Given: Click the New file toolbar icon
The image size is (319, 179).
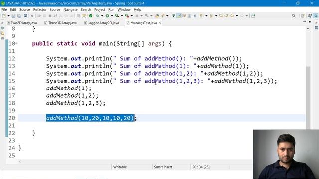Looking at the screenshot, I should coord(4,16).
